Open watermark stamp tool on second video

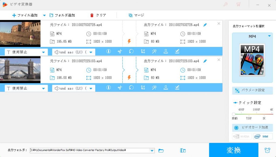point(166,87)
